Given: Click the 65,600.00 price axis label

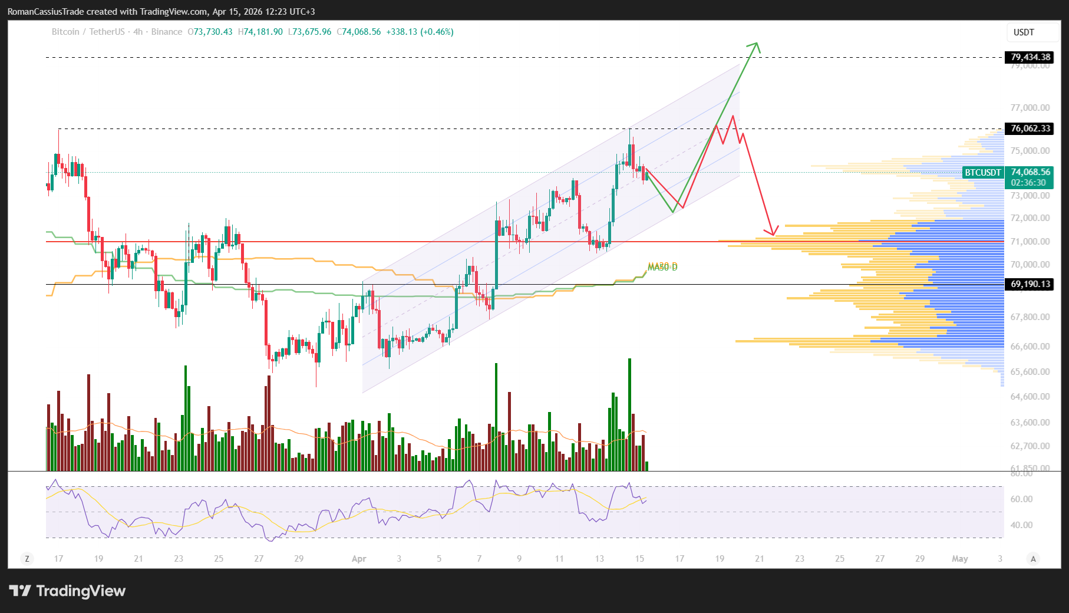Looking at the screenshot, I should pyautogui.click(x=1030, y=372).
